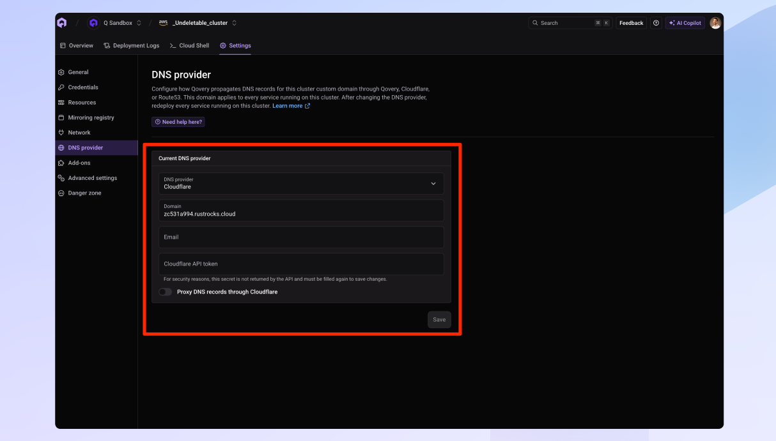Open the Network settings section
Screen dimensions: 776x441
click(97, 133)
